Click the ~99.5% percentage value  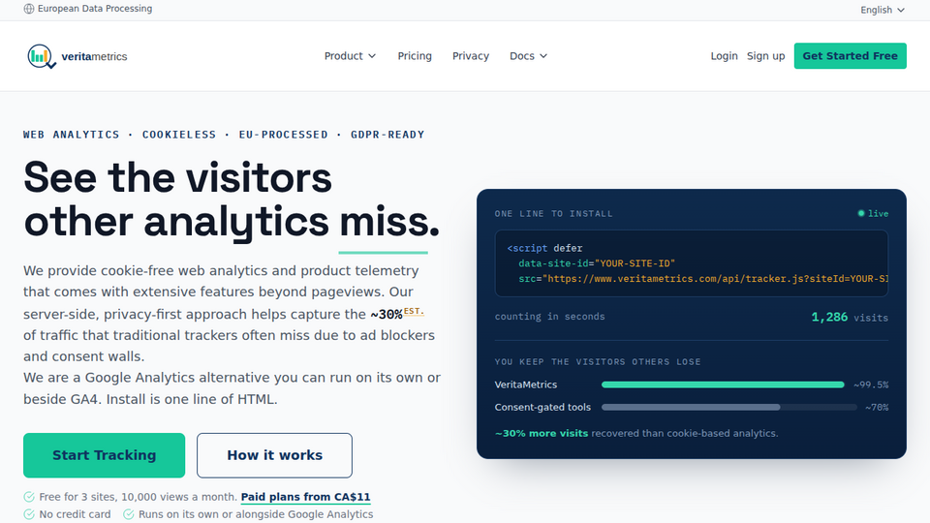(x=871, y=385)
